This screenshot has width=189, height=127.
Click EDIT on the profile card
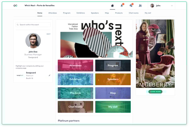click(x=49, y=34)
